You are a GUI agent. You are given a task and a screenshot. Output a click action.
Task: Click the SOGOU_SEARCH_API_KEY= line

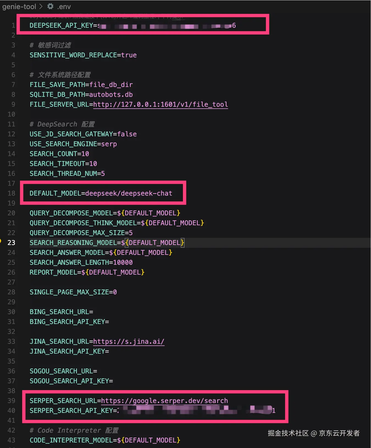(71, 381)
